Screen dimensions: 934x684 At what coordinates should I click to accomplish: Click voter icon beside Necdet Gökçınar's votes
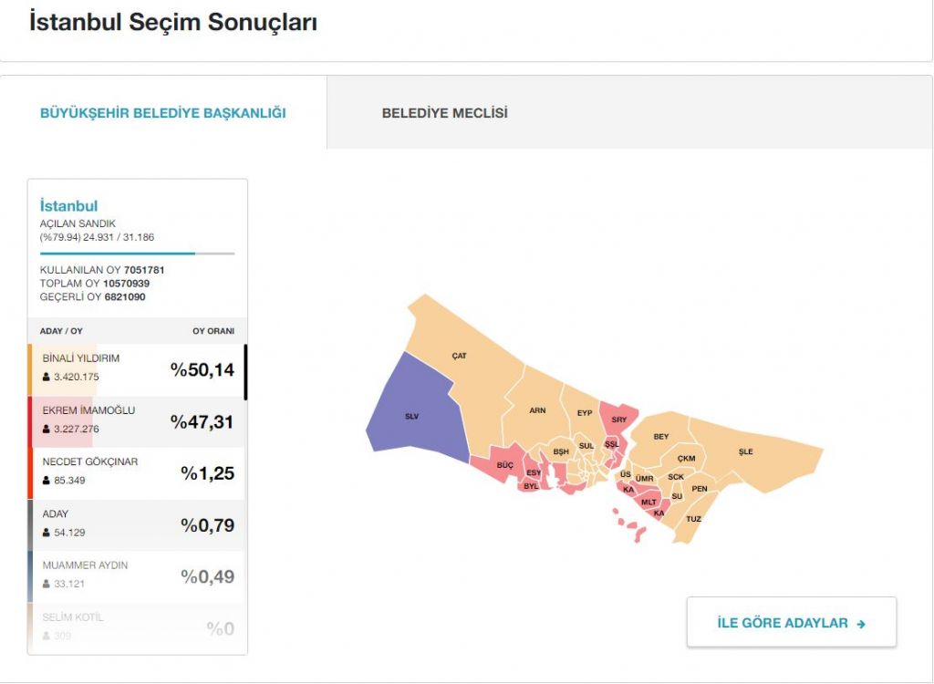click(47, 481)
